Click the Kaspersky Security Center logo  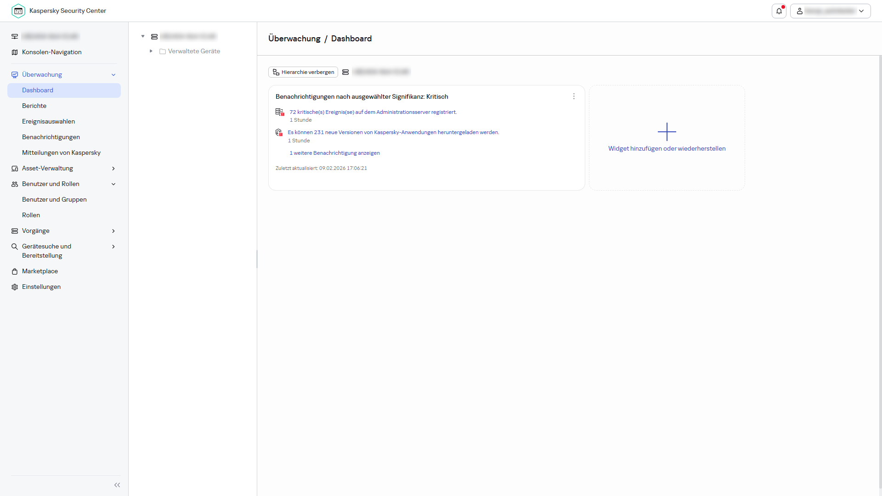point(18,11)
